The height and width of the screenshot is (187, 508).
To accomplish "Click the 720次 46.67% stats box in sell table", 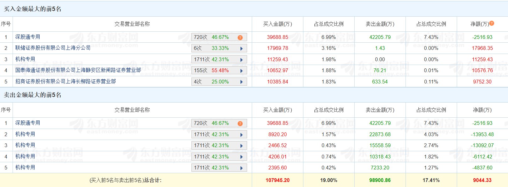I will [219, 123].
